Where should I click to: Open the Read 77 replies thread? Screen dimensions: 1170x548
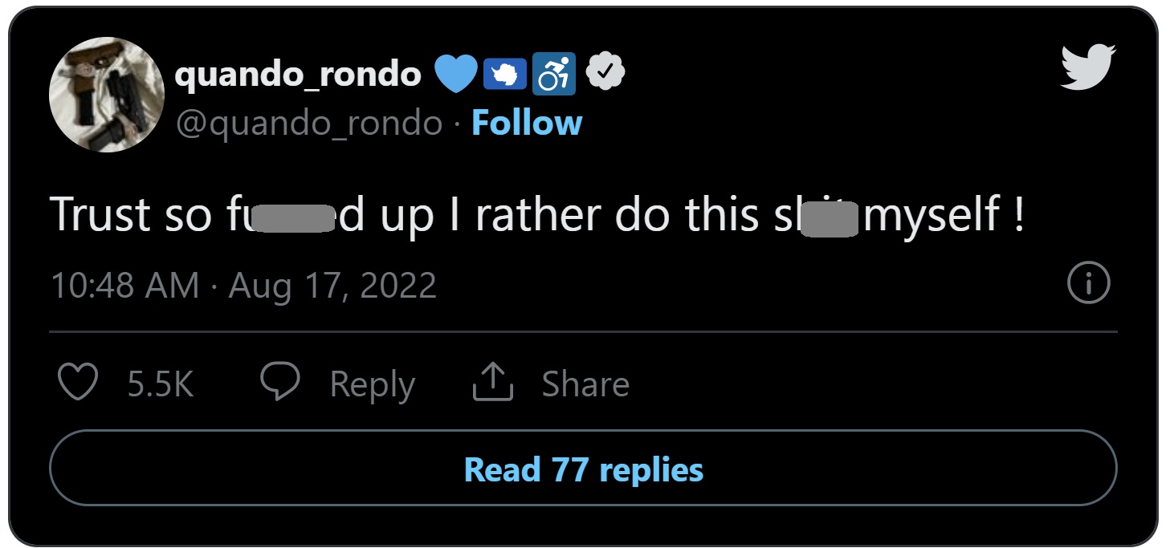(585, 470)
